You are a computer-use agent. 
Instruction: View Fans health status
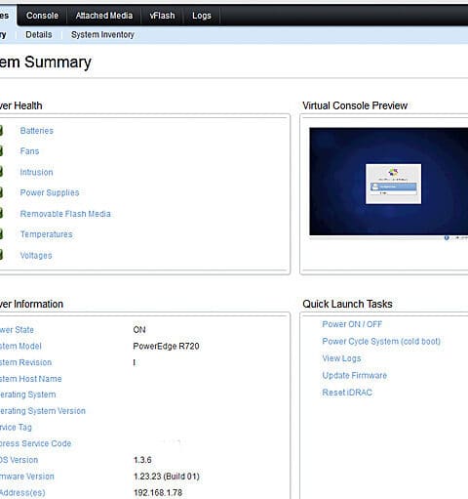29,151
